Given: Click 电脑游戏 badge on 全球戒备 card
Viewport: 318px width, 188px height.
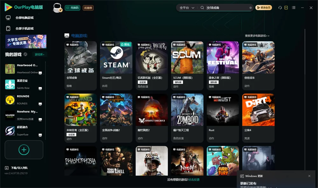Looking at the screenshot, I should [73, 44].
